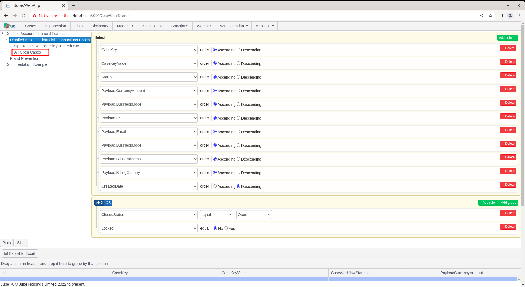Open the Cases menu

pyautogui.click(x=31, y=26)
